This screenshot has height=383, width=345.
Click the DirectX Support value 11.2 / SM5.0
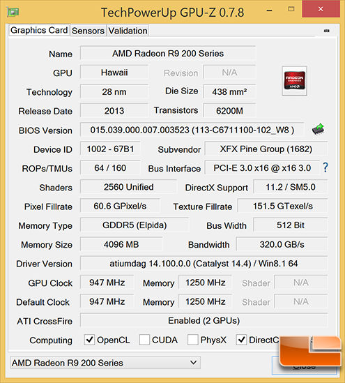point(291,187)
